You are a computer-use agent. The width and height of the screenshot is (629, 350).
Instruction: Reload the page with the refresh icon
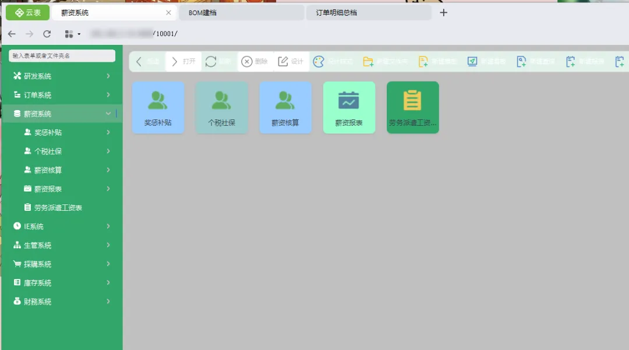[x=47, y=34]
